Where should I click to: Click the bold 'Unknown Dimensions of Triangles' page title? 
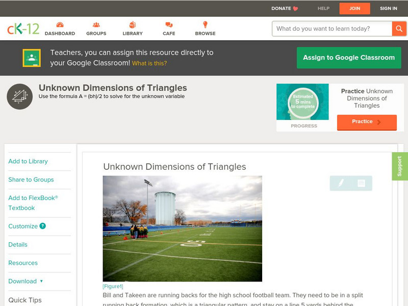pos(113,88)
